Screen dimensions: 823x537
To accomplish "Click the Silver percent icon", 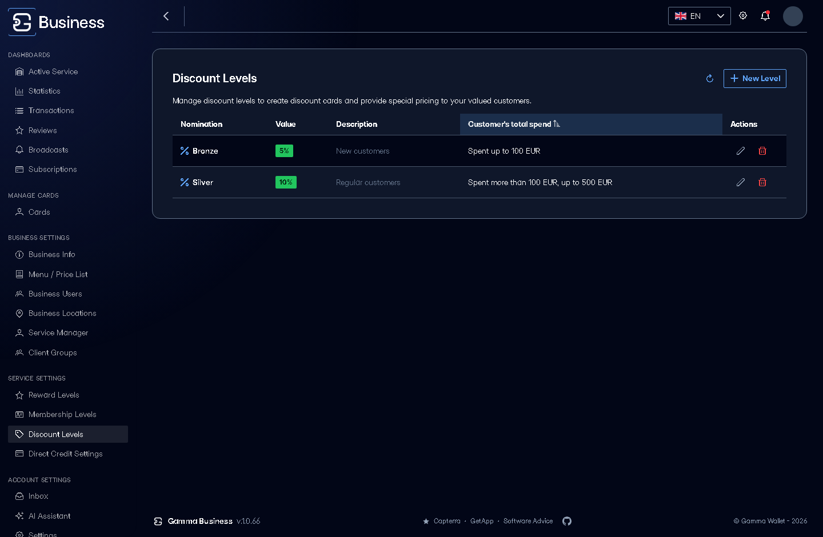I will pyautogui.click(x=185, y=182).
